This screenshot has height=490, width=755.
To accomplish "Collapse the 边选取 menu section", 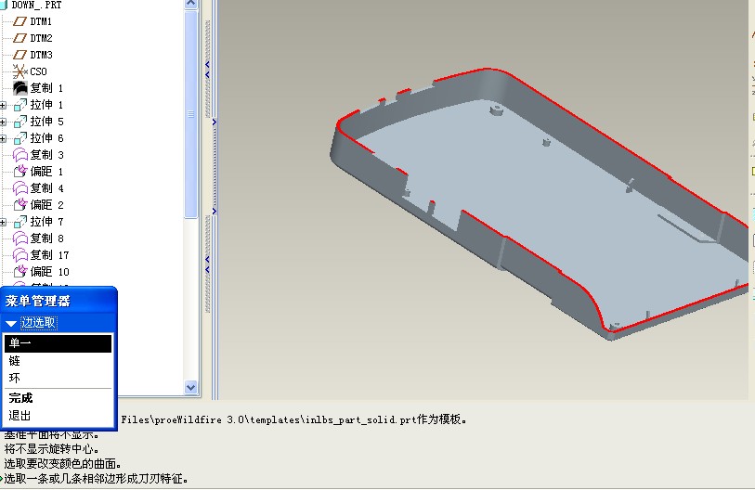I will [11, 324].
